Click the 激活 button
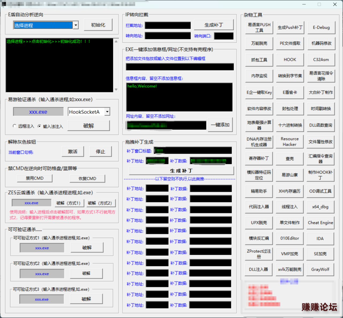The height and width of the screenshot is (318, 343). 73,151
